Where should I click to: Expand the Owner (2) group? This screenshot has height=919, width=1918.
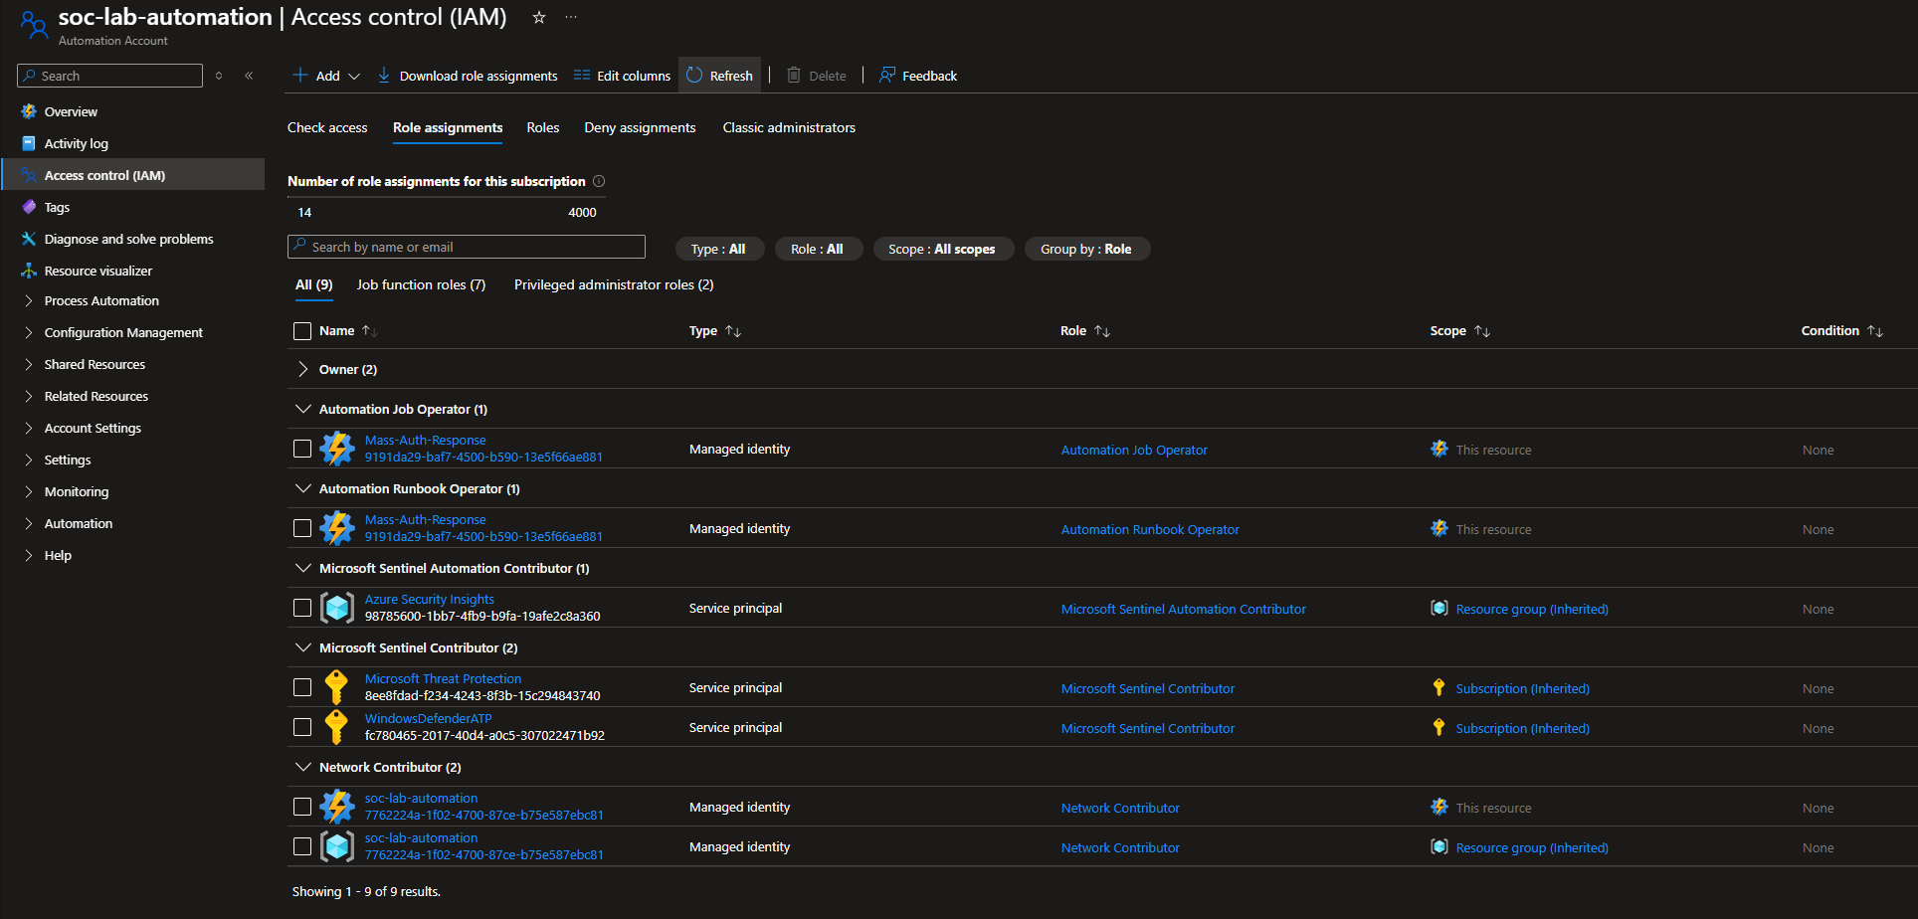(x=303, y=369)
